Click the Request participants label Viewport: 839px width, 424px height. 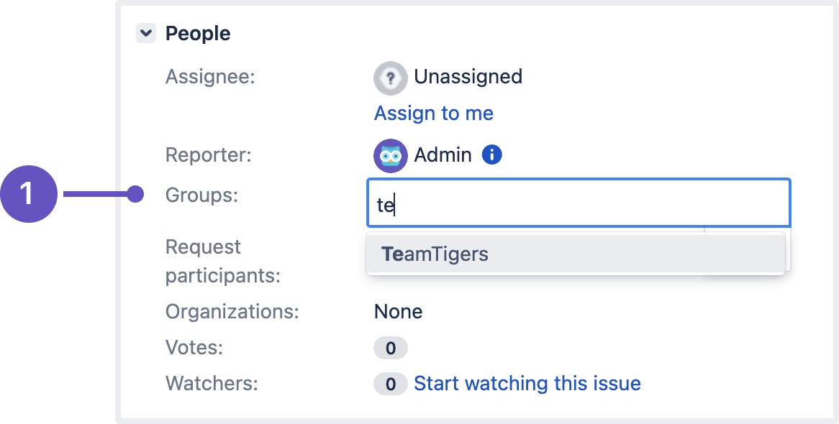click(x=222, y=261)
